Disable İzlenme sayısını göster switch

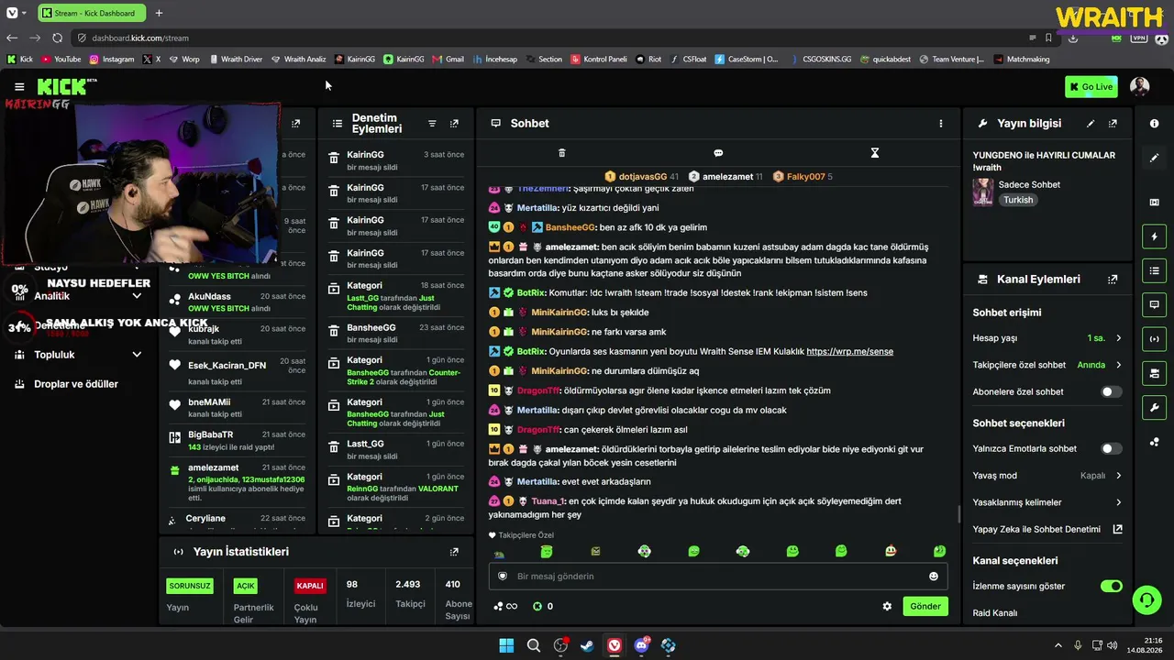[x=1111, y=586]
